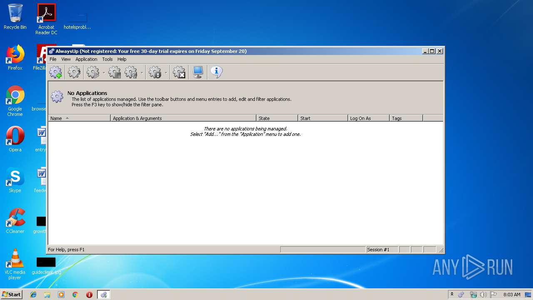The width and height of the screenshot is (533, 300).
Task: Show hidden system tray icons
Action: click(x=452, y=295)
